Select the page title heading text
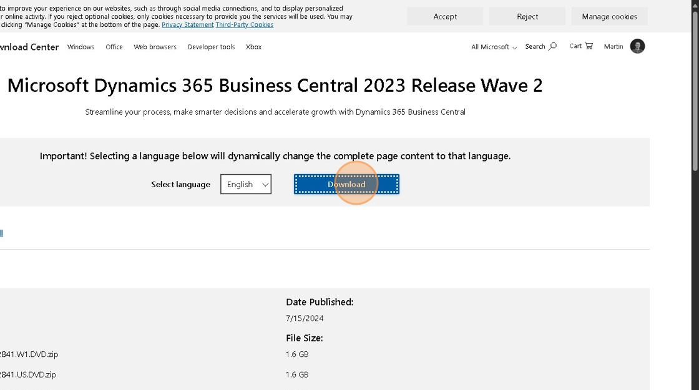699x390 pixels. (x=275, y=85)
